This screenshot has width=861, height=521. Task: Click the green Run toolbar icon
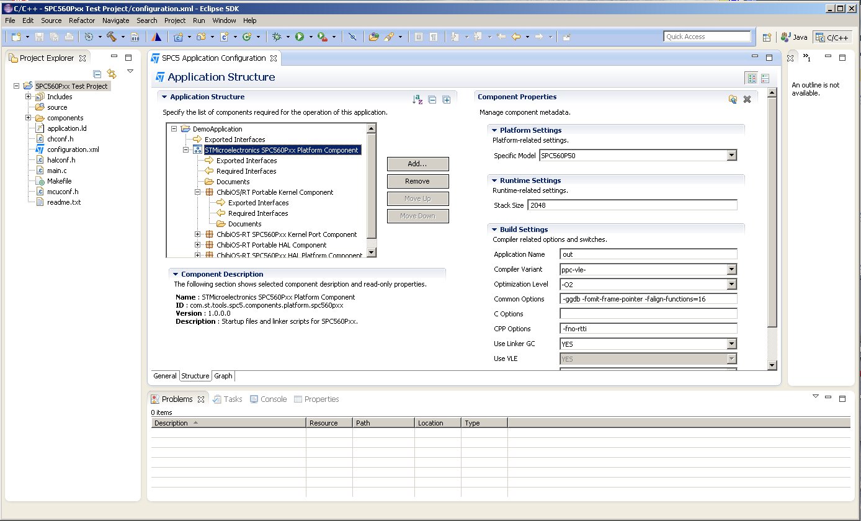click(x=300, y=37)
